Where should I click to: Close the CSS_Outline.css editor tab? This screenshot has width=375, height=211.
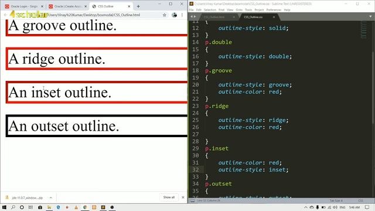274,17
